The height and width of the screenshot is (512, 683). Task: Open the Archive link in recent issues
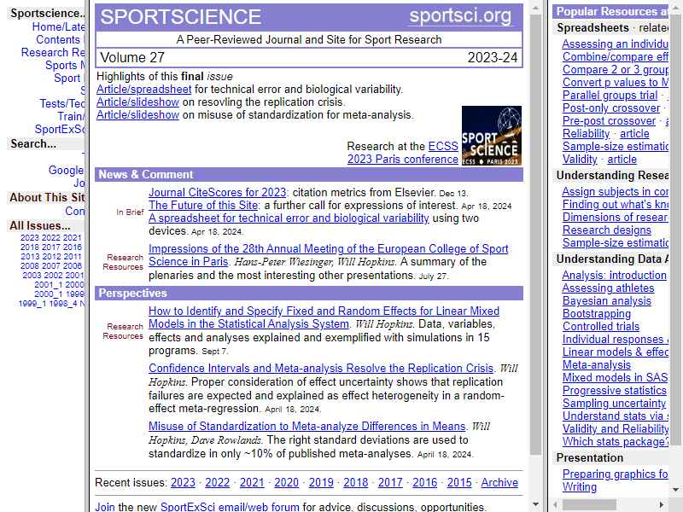click(x=499, y=483)
